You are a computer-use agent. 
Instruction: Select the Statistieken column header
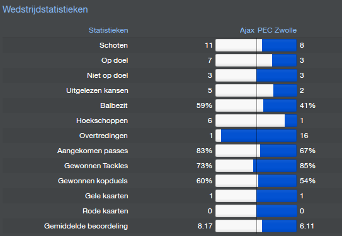(x=108, y=30)
